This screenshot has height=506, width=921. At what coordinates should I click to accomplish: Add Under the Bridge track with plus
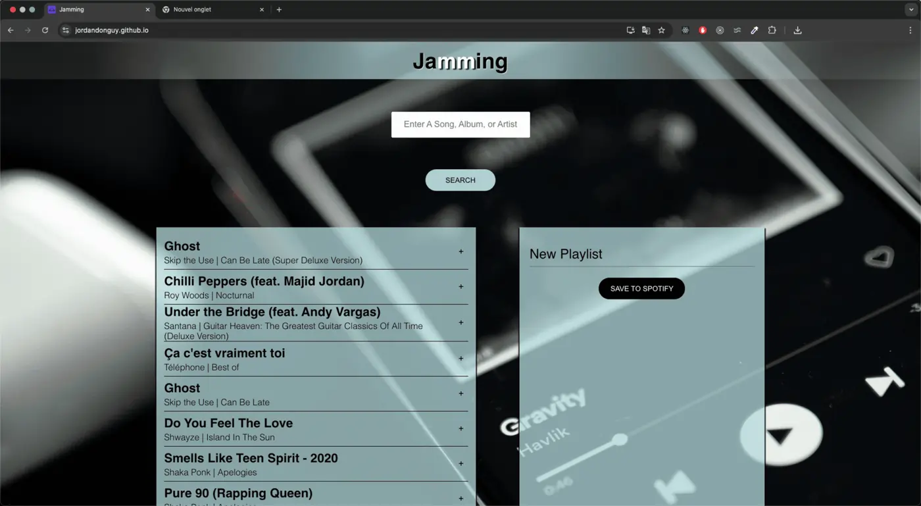(x=460, y=322)
